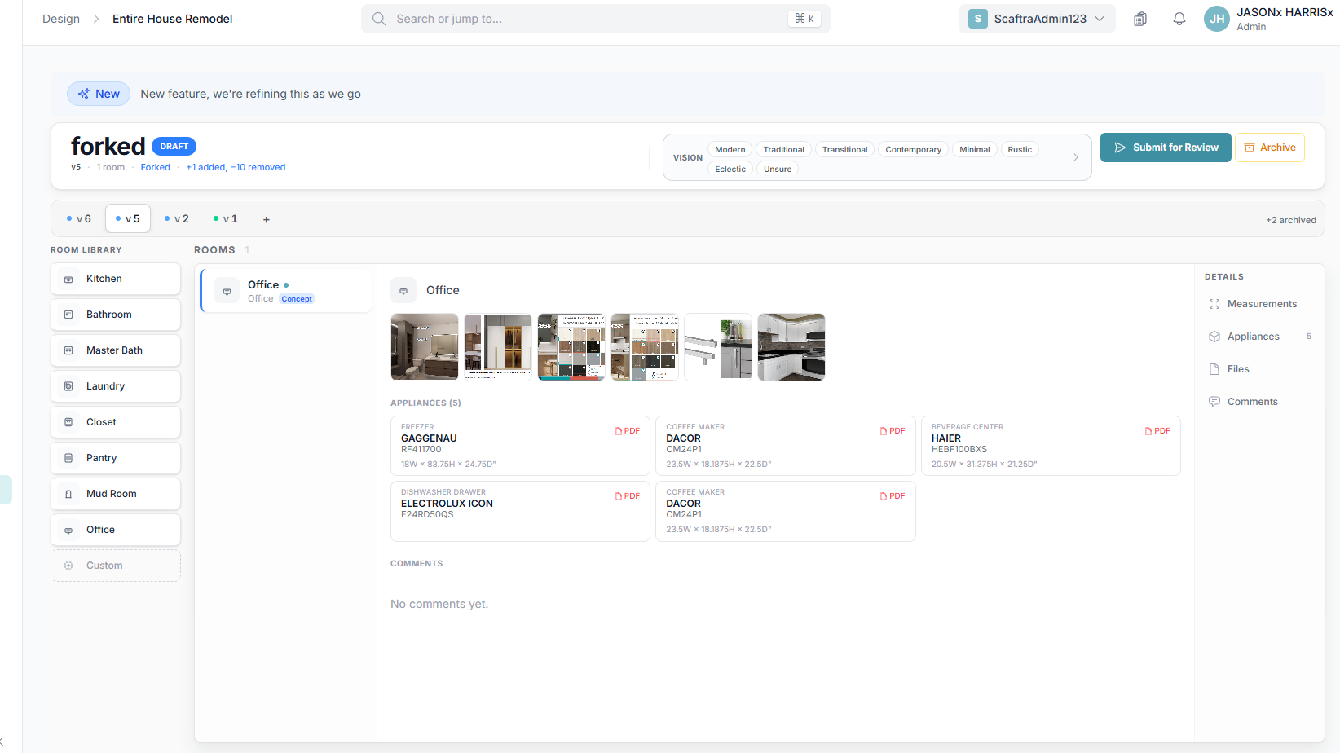The image size is (1340, 753).
Task: Open Haier beverage center PDF
Action: [1157, 431]
